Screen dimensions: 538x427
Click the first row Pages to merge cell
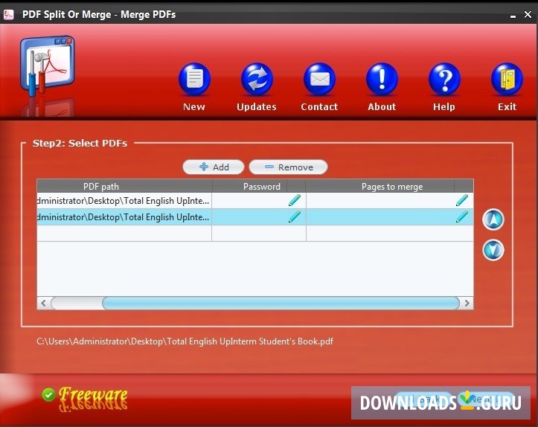pyautogui.click(x=390, y=201)
